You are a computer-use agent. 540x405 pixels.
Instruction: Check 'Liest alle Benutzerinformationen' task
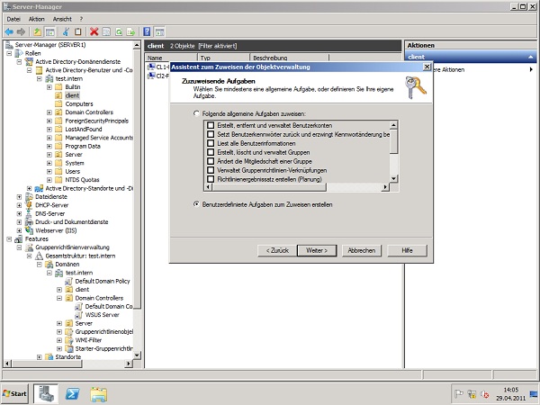click(210, 144)
